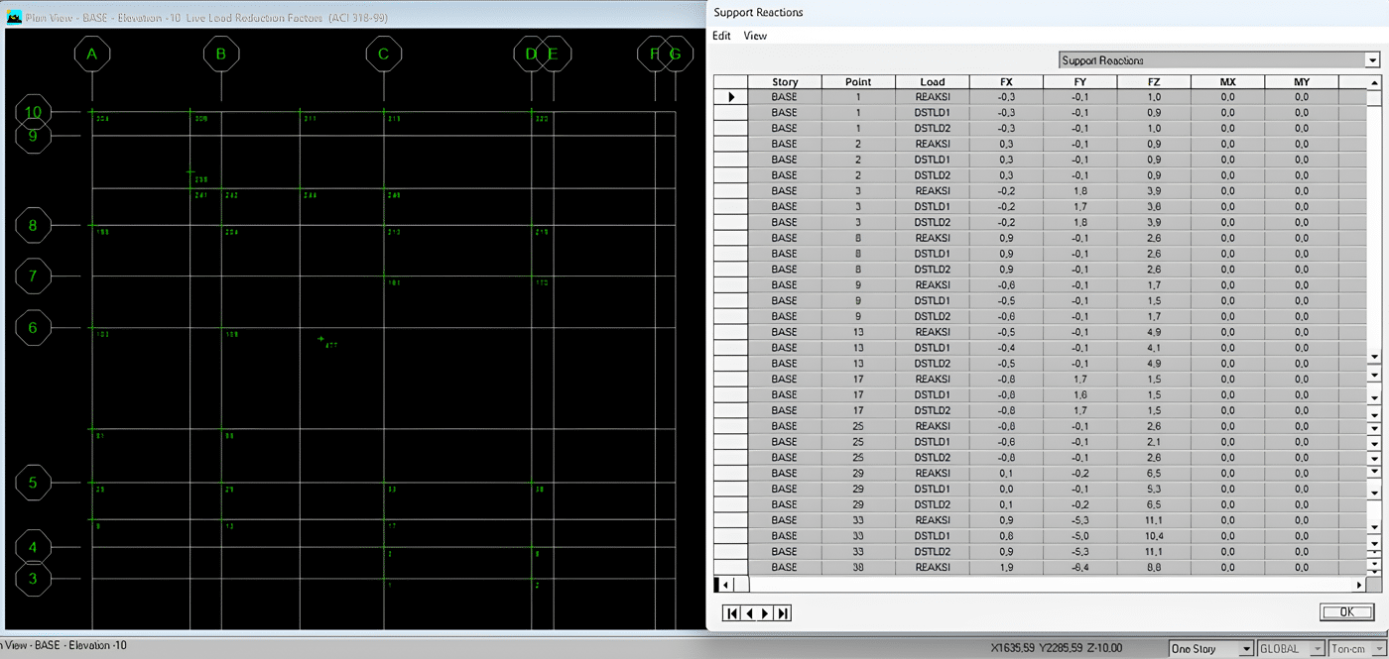Open the Edit menu
1389x659 pixels.
721,36
